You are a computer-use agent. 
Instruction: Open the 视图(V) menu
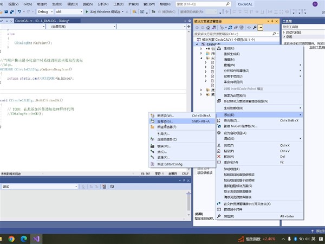(x=14, y=4)
